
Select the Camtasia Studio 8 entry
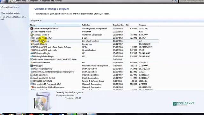click(41, 35)
